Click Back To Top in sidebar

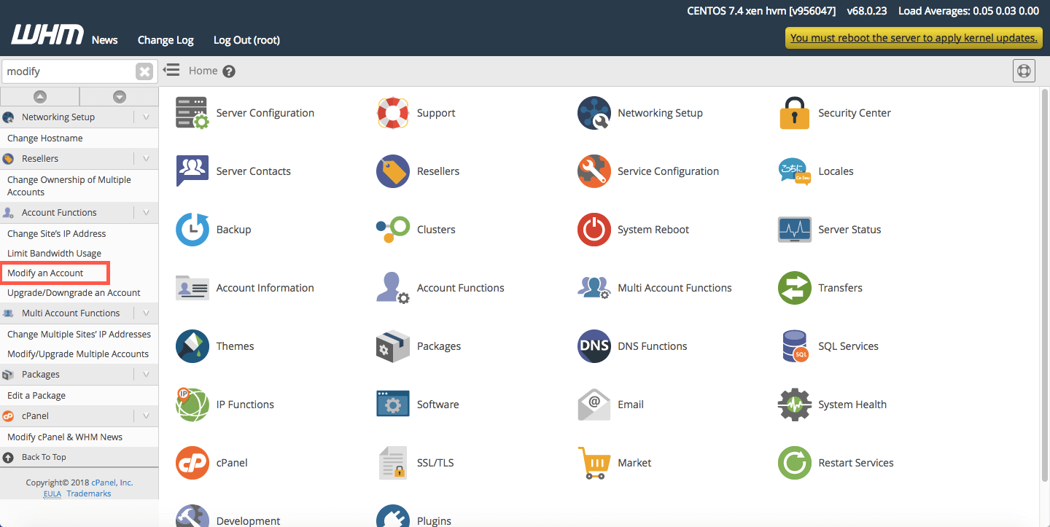(x=44, y=457)
